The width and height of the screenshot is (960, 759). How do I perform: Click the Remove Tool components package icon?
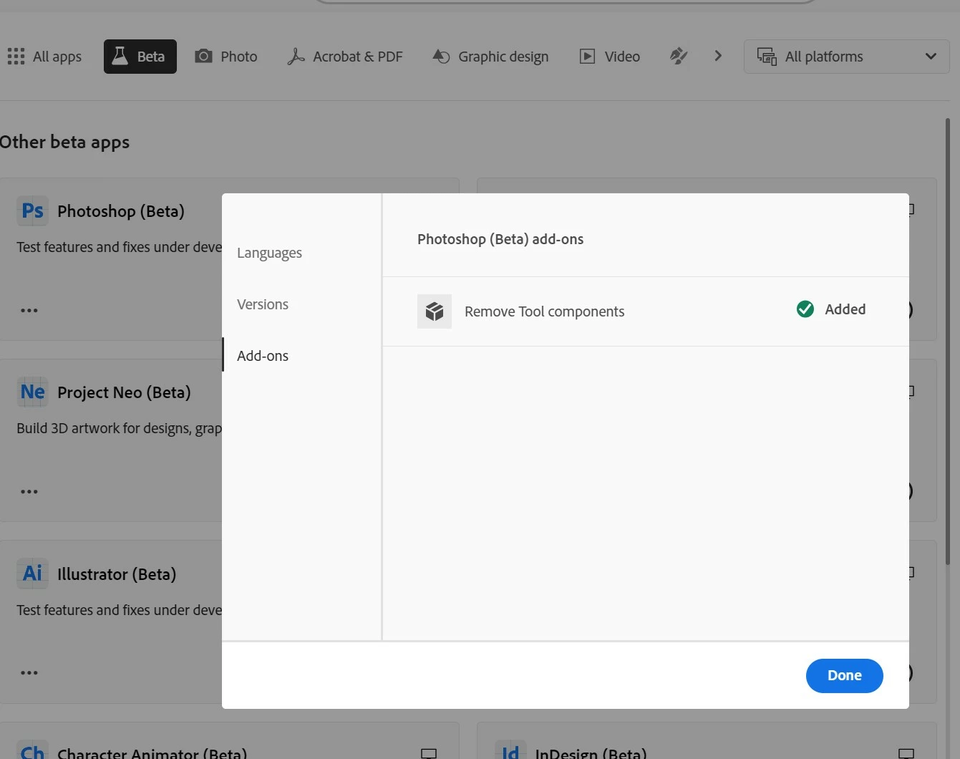click(435, 311)
